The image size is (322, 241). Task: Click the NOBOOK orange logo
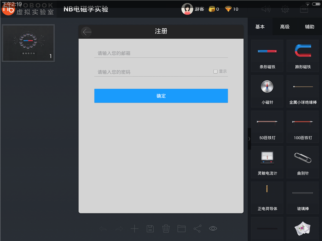pos(8,9)
